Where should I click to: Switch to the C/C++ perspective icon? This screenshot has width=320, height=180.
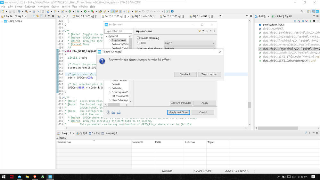tap(314, 12)
